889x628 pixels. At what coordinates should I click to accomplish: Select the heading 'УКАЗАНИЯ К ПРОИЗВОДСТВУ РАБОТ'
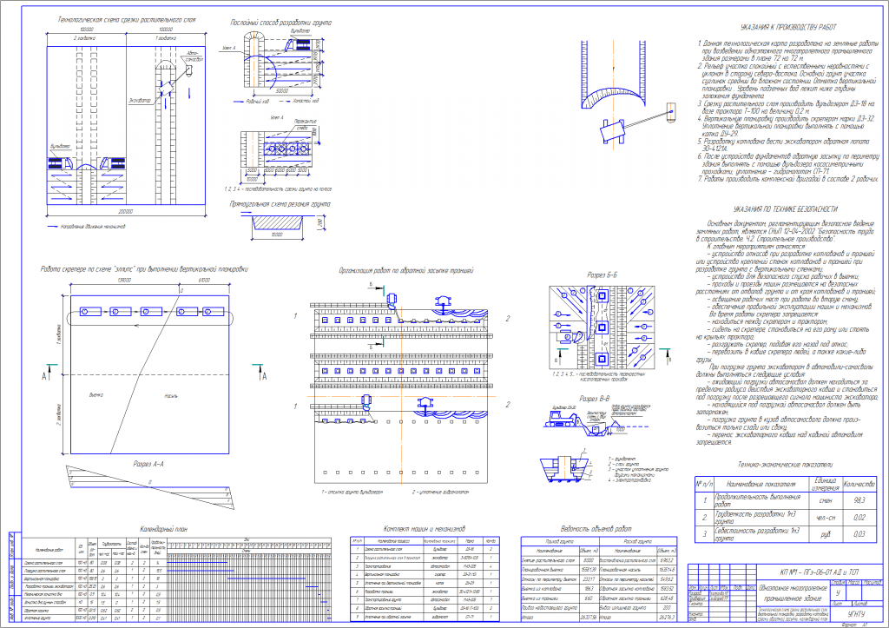(788, 27)
